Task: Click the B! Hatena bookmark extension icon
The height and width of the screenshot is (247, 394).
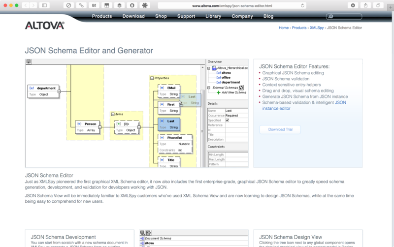Action: pos(94,5)
